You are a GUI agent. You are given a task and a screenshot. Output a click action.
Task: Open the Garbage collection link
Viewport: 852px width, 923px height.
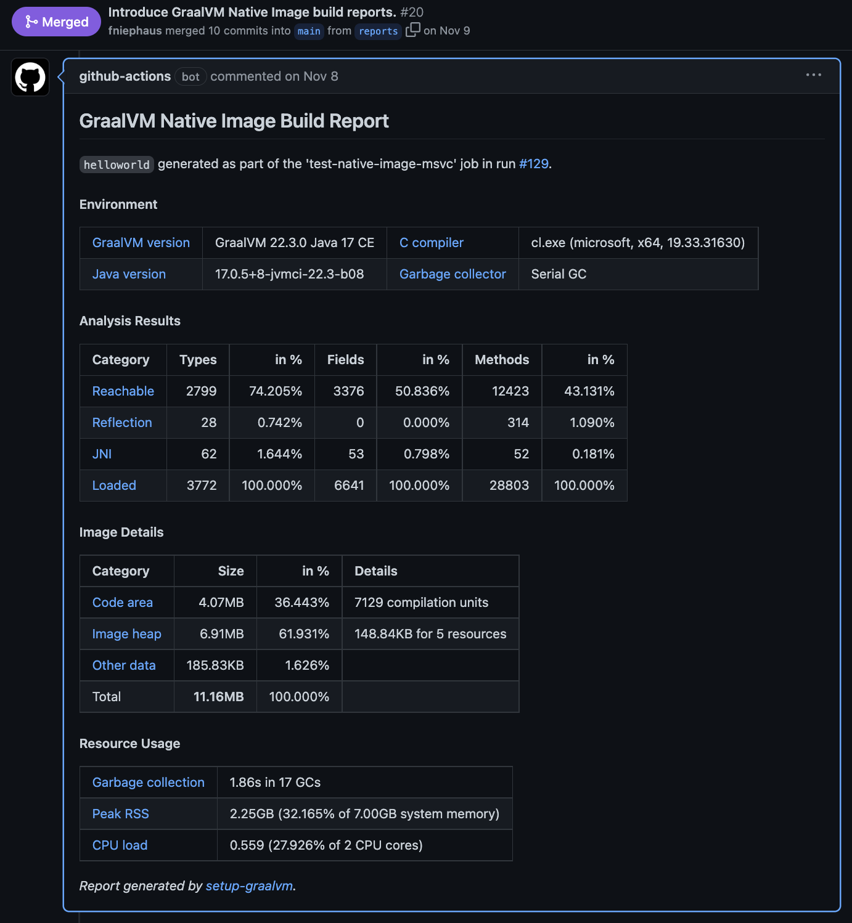click(x=149, y=783)
